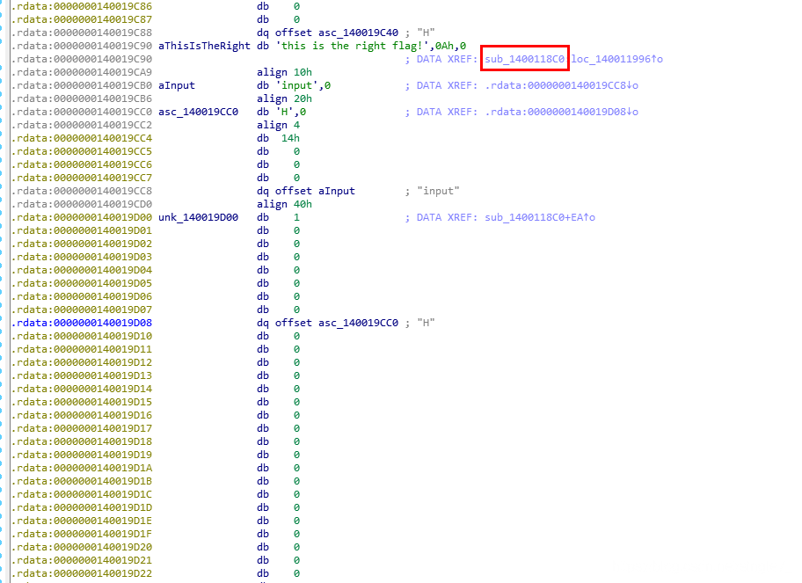The height and width of the screenshot is (583, 802).
Task: Click the dq keyword on row 140019CC8
Action: pos(263,192)
